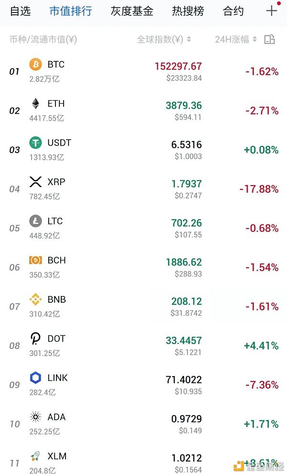Sort by 24H涨幅 column arrows
287x474 pixels.
click(255, 39)
